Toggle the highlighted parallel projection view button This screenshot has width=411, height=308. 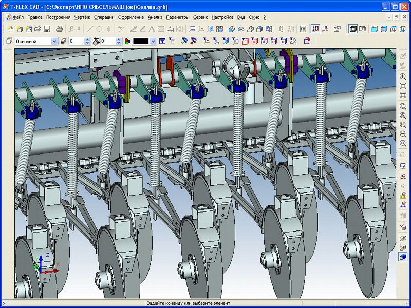coord(353,29)
